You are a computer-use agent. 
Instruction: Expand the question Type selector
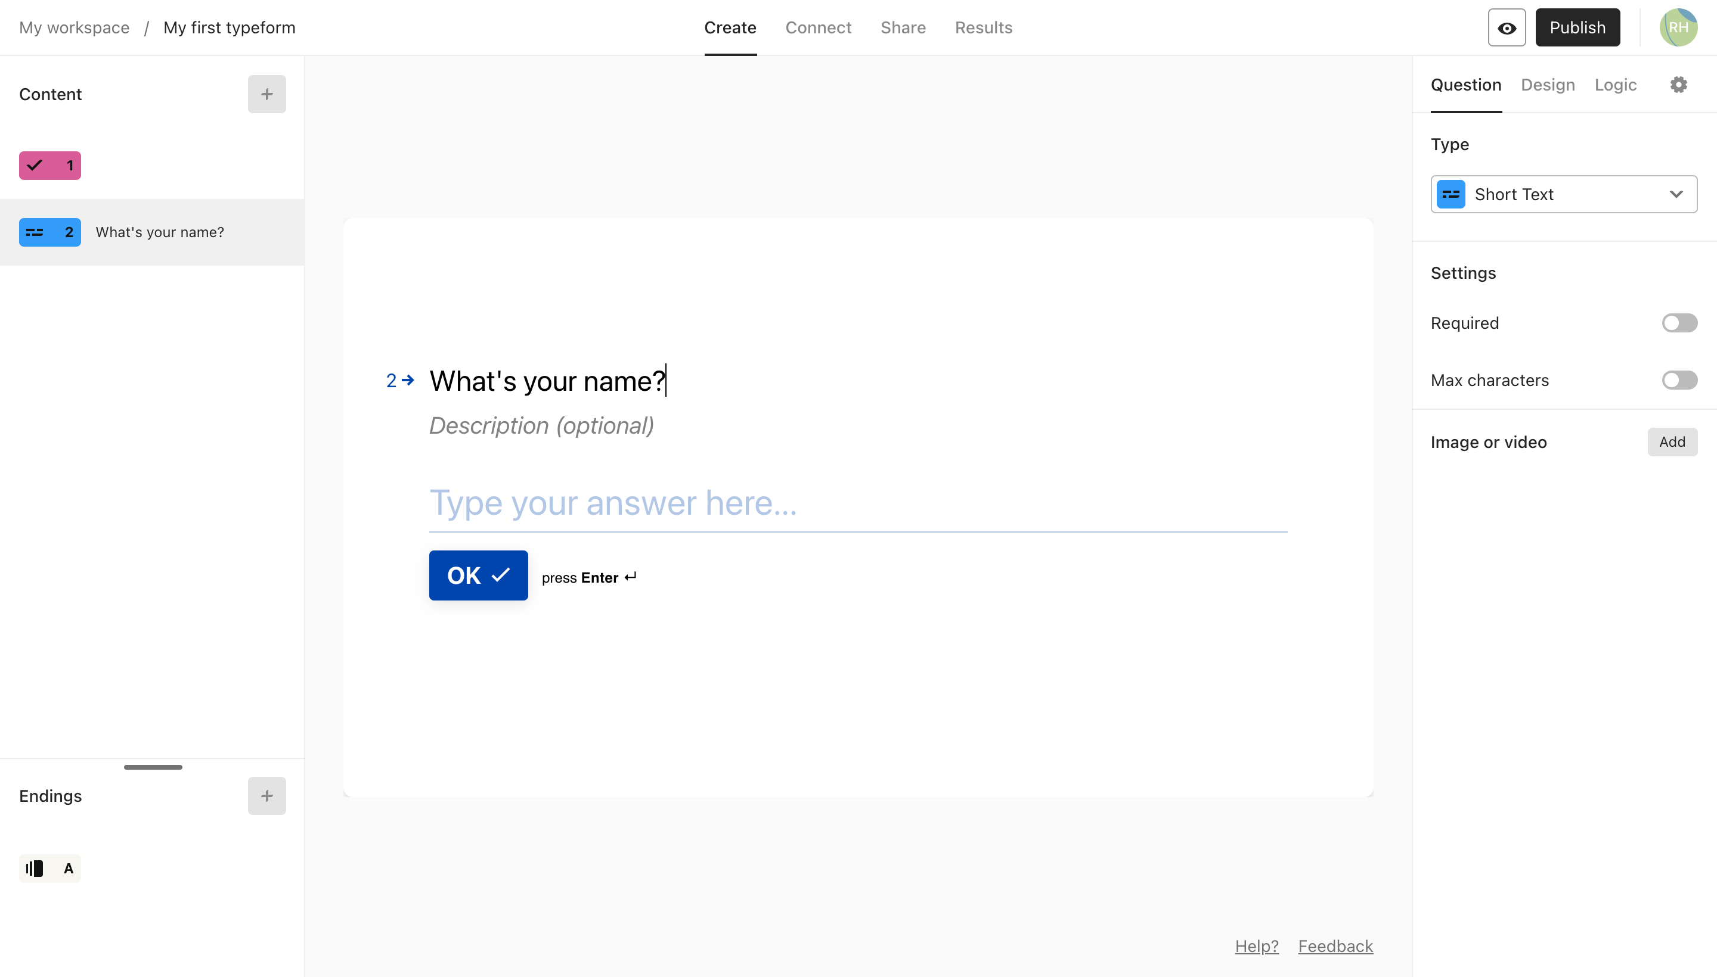coord(1563,194)
